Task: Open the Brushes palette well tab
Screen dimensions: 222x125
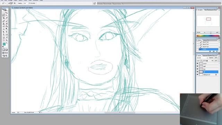Action: [x=101, y=3]
